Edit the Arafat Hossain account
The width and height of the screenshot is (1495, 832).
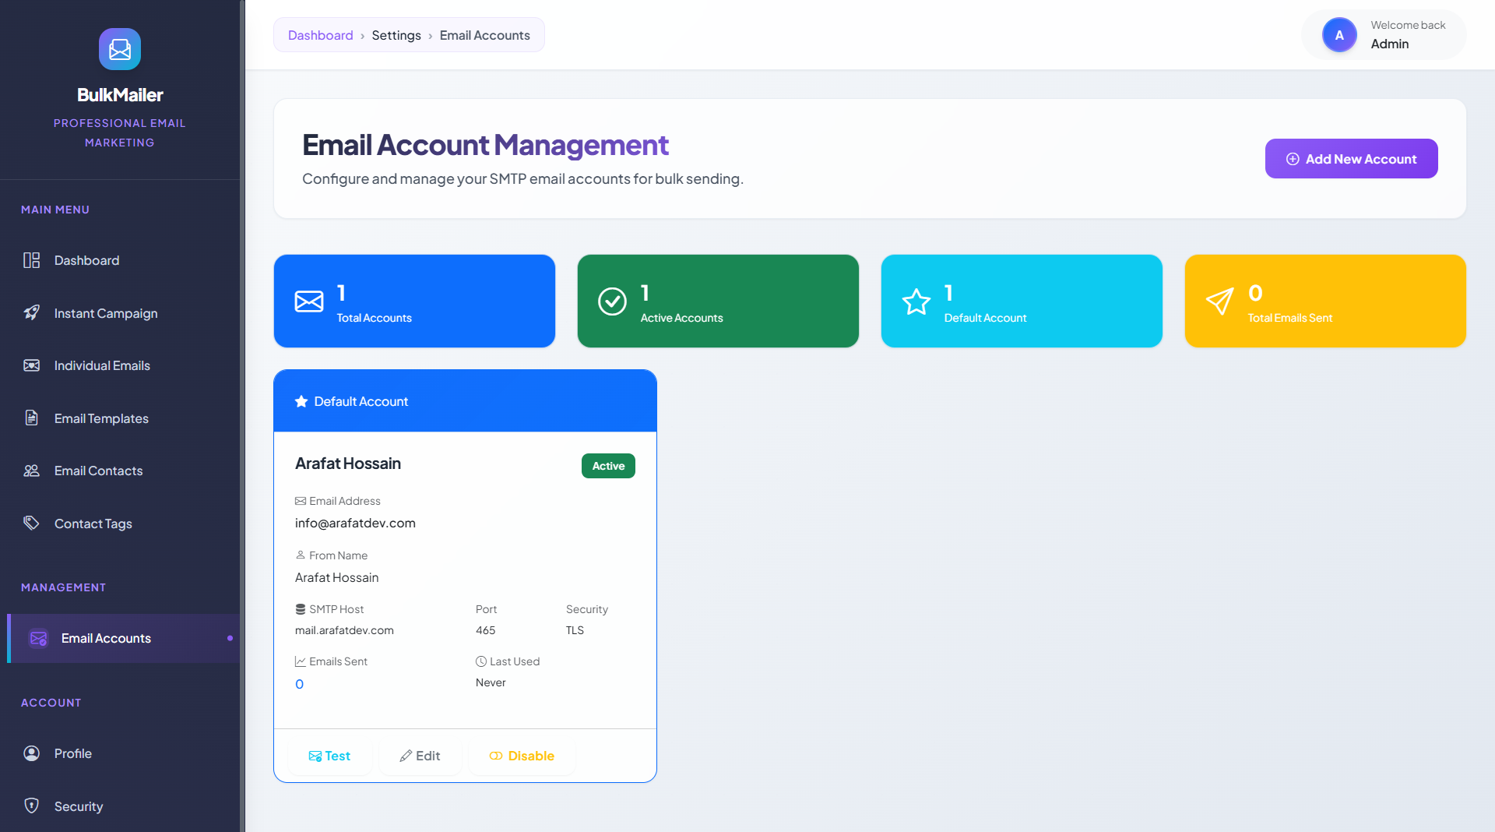pyautogui.click(x=420, y=756)
